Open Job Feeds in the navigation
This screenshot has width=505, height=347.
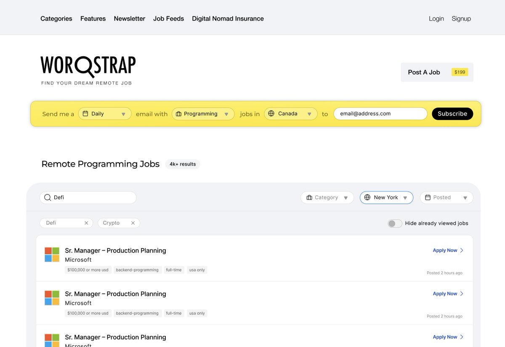tap(168, 18)
